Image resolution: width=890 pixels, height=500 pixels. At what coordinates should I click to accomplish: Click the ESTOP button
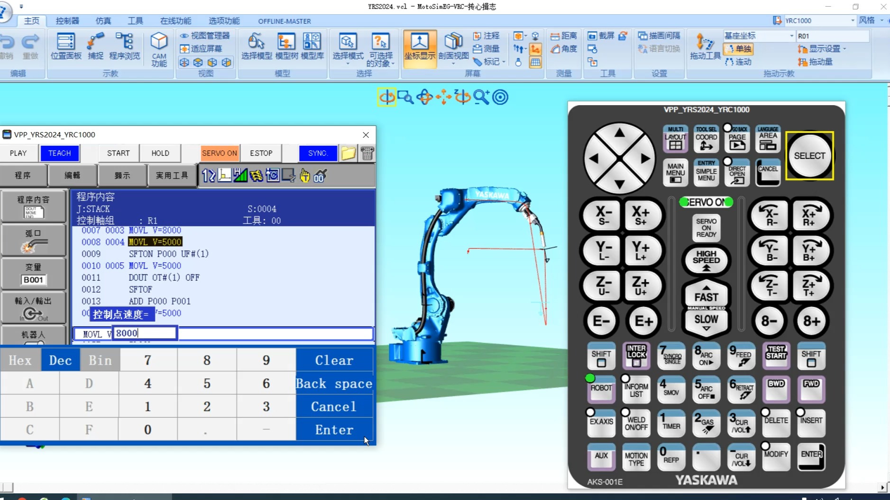261,153
